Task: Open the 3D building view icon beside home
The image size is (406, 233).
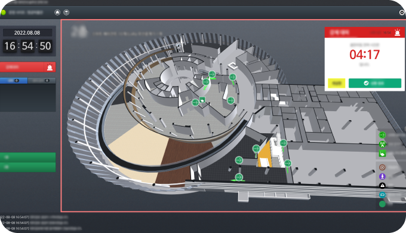Action: click(66, 13)
